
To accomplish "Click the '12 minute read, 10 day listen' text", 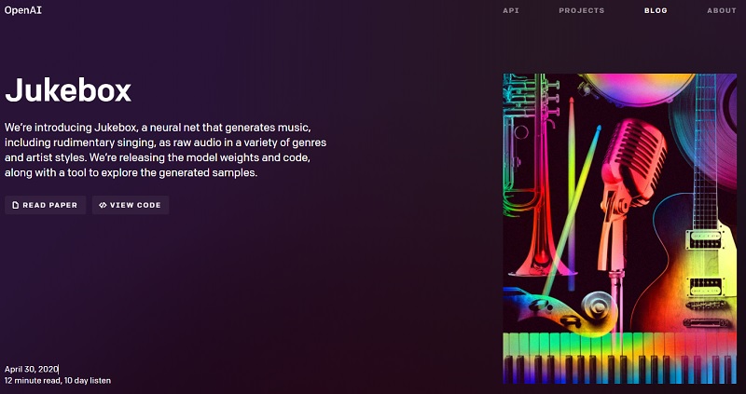I will pos(58,381).
